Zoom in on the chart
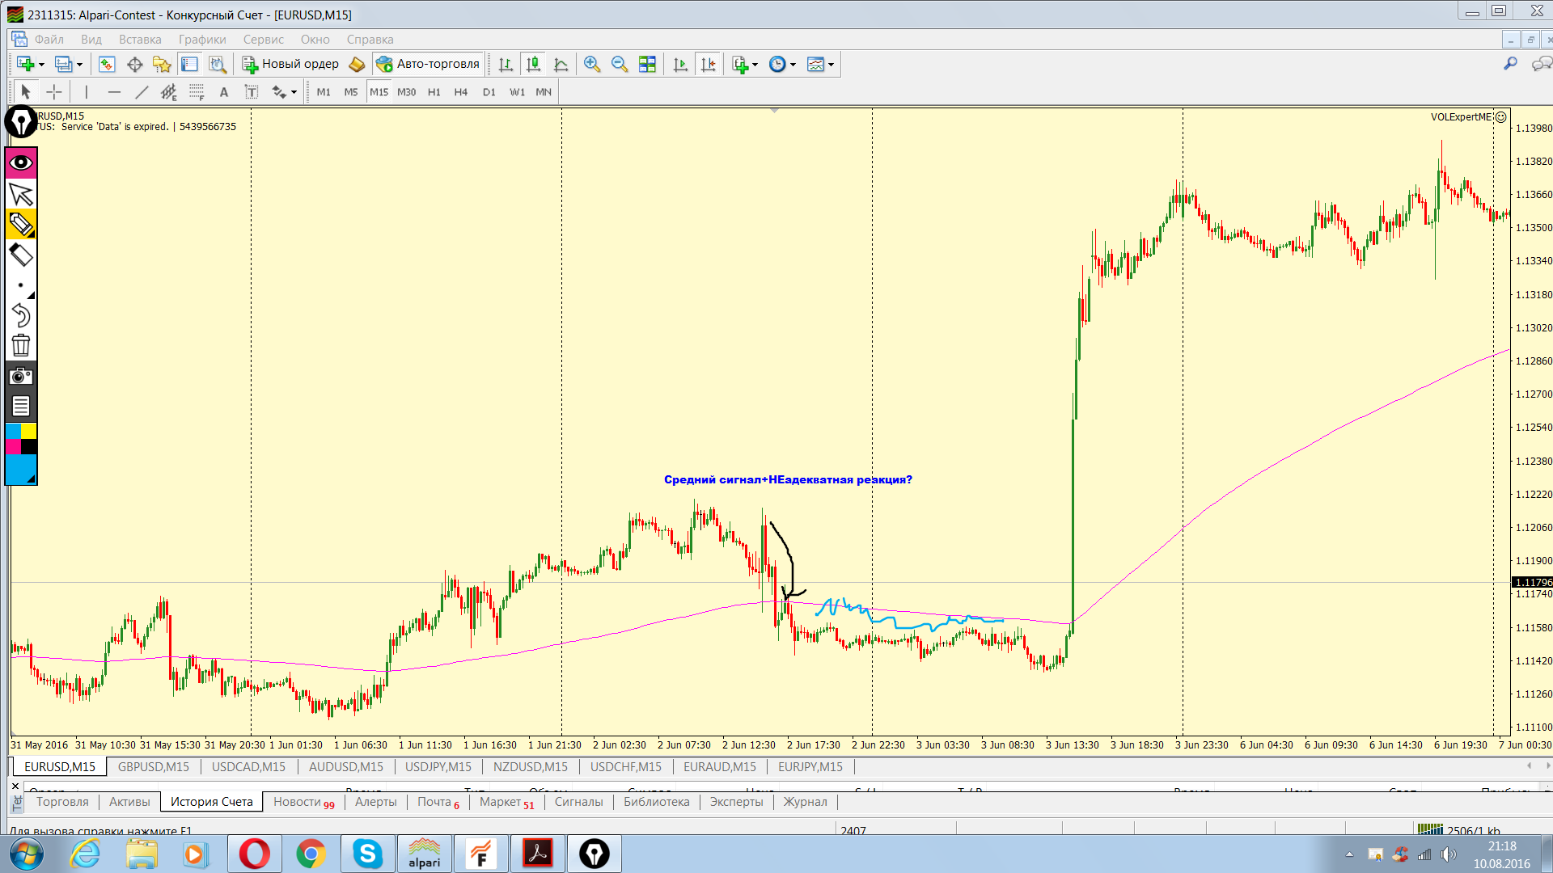The height and width of the screenshot is (873, 1553). [592, 64]
